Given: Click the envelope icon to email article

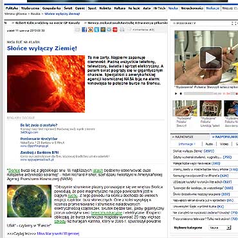Looking at the screenshot, I should tap(77, 30).
